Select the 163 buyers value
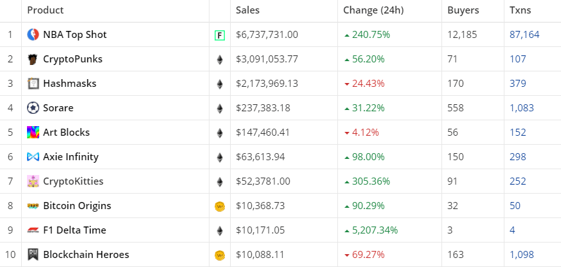The height and width of the screenshot is (267, 561). click(x=456, y=255)
